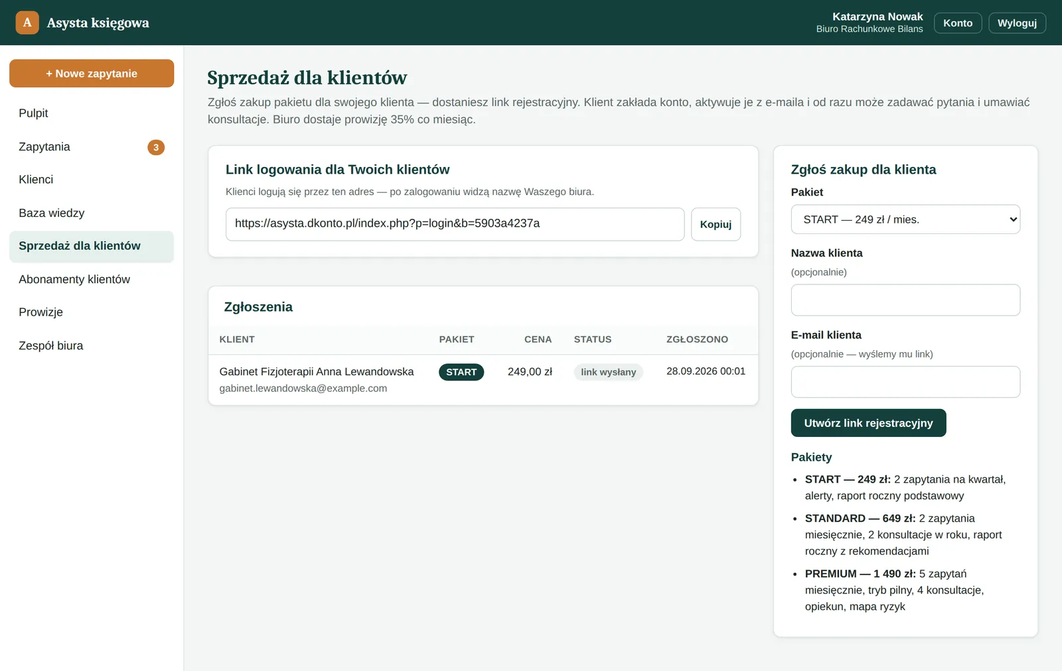Click the Asysta księgowa app title
The height and width of the screenshot is (671, 1062).
tap(98, 23)
